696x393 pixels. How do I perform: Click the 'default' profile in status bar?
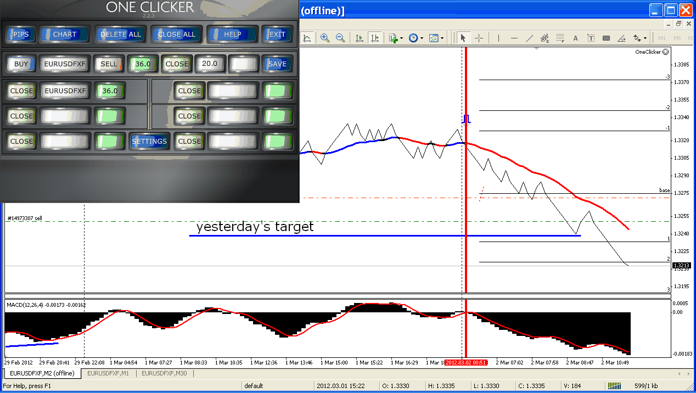[254, 386]
